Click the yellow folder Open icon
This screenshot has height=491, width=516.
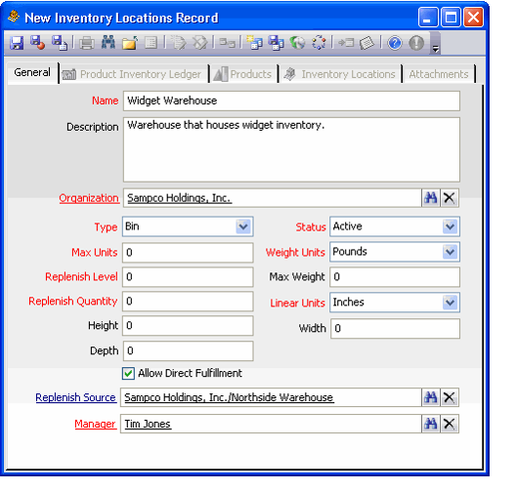tap(130, 43)
